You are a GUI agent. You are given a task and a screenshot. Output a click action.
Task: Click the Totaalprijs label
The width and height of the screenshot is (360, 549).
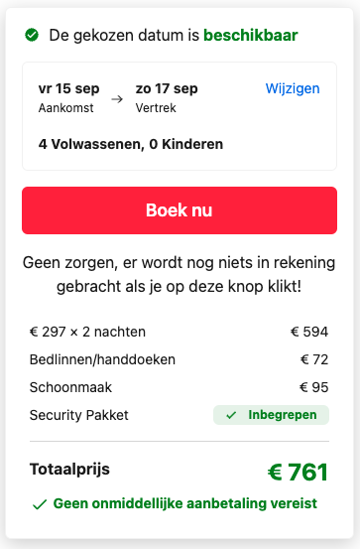pos(69,470)
